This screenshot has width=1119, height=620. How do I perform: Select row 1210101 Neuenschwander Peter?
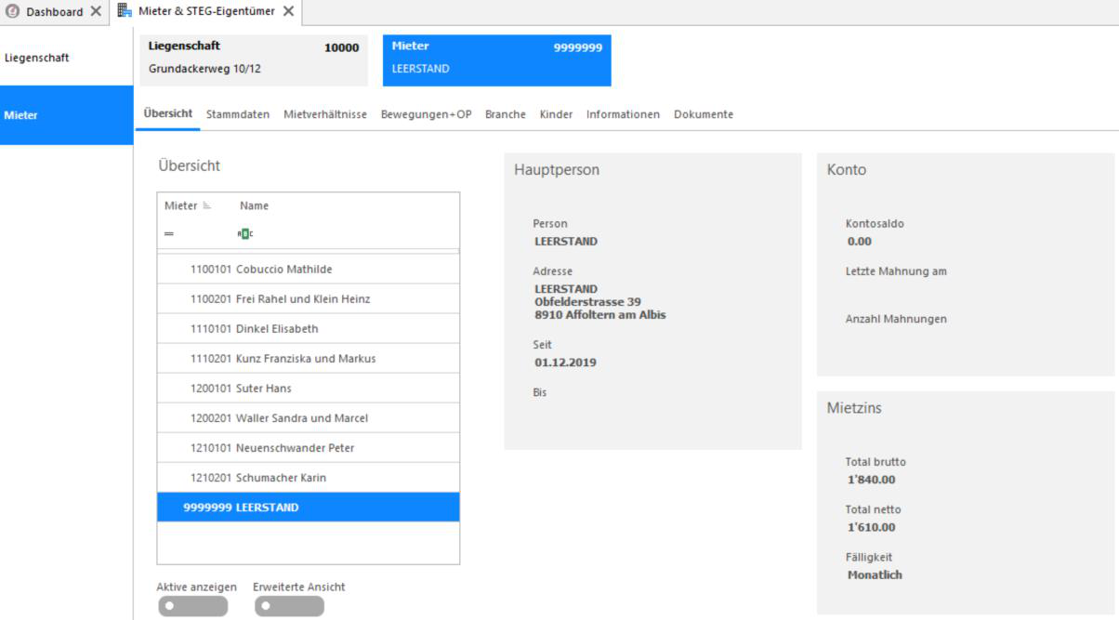click(x=309, y=448)
